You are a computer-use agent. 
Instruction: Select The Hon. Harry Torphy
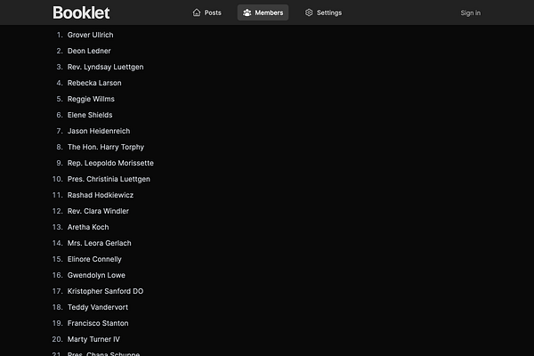click(x=106, y=147)
